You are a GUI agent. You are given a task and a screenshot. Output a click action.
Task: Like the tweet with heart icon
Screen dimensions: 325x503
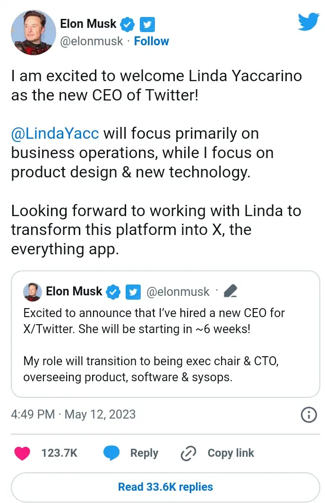pyautogui.click(x=22, y=453)
